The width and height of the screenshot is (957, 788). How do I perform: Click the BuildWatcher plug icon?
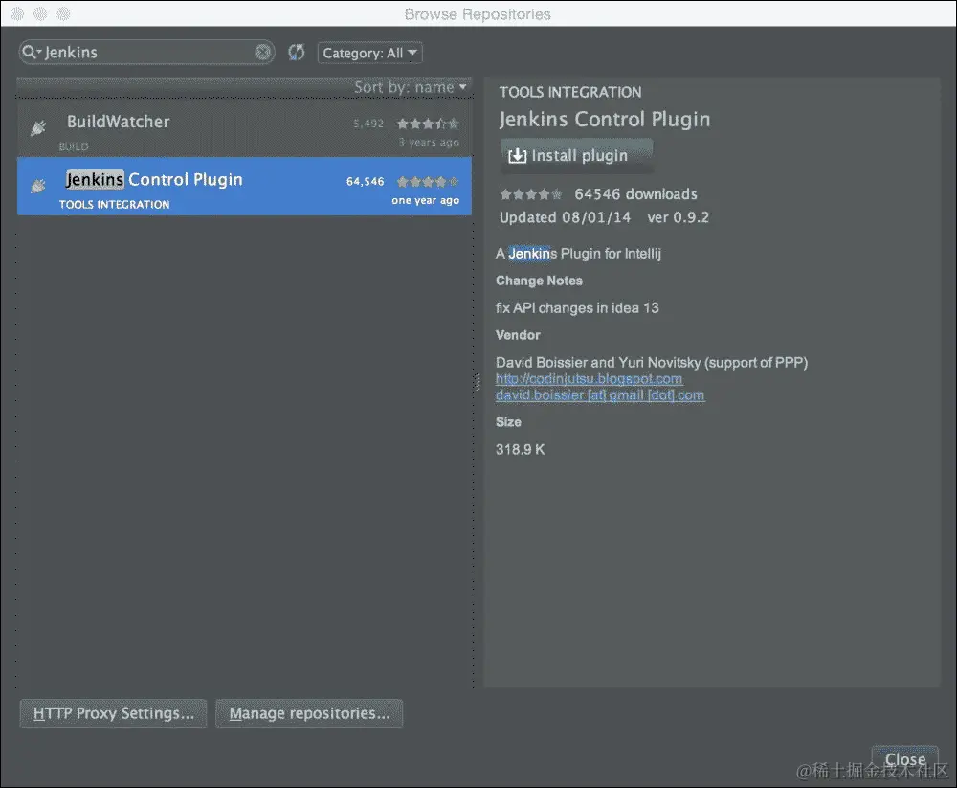pyautogui.click(x=38, y=127)
